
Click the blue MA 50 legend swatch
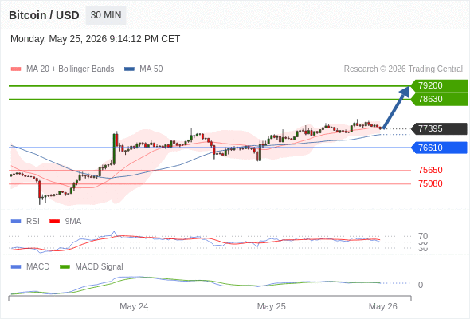[x=129, y=69]
